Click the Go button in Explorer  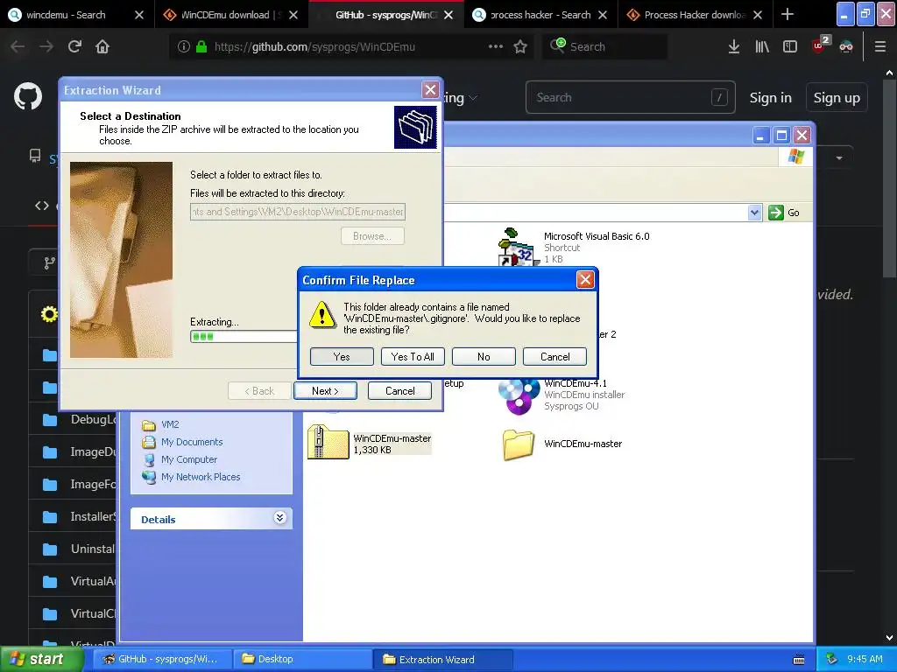tap(784, 213)
